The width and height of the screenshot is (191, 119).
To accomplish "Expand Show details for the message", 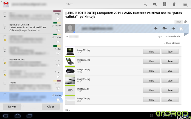I will (x=173, y=36).
